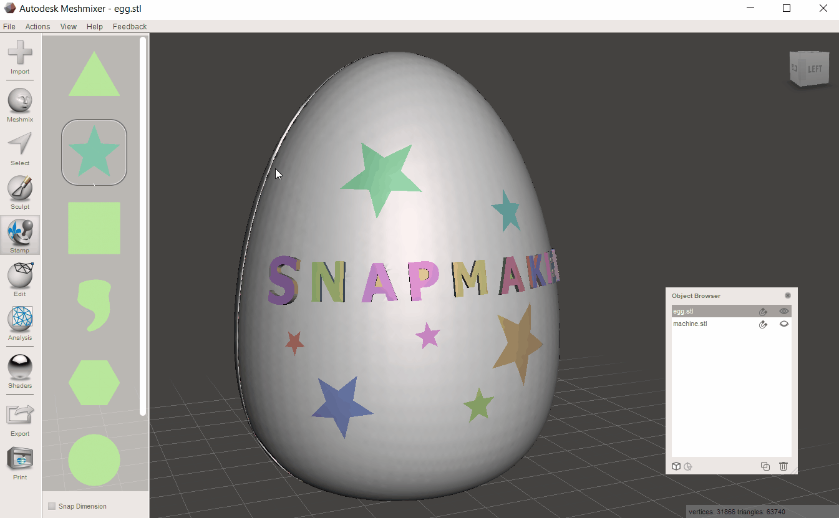This screenshot has width=839, height=518.
Task: Choose the hexagon stamp shape
Action: click(94, 382)
